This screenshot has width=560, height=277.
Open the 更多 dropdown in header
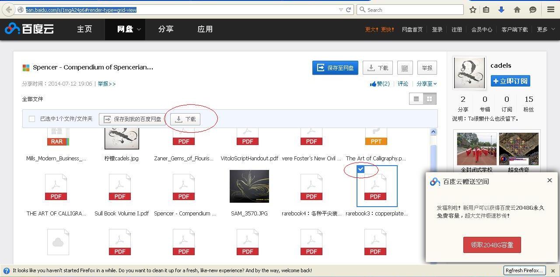(546, 29)
